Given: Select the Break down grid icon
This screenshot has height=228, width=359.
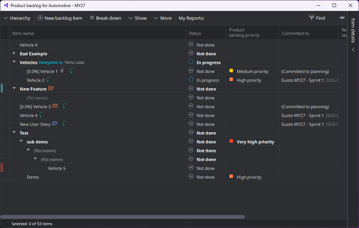Looking at the screenshot, I should click(92, 18).
